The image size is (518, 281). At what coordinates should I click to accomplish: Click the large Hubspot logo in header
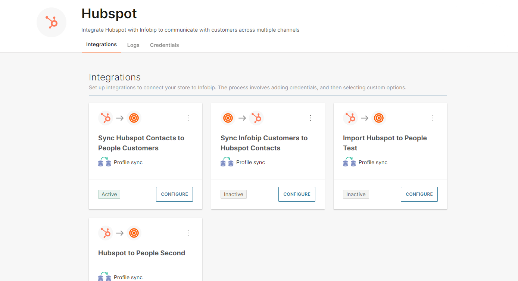52,22
